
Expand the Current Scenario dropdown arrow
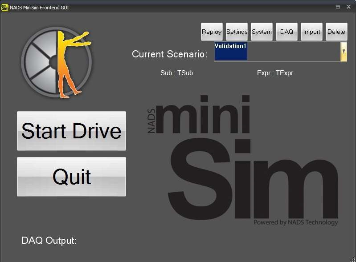point(344,52)
